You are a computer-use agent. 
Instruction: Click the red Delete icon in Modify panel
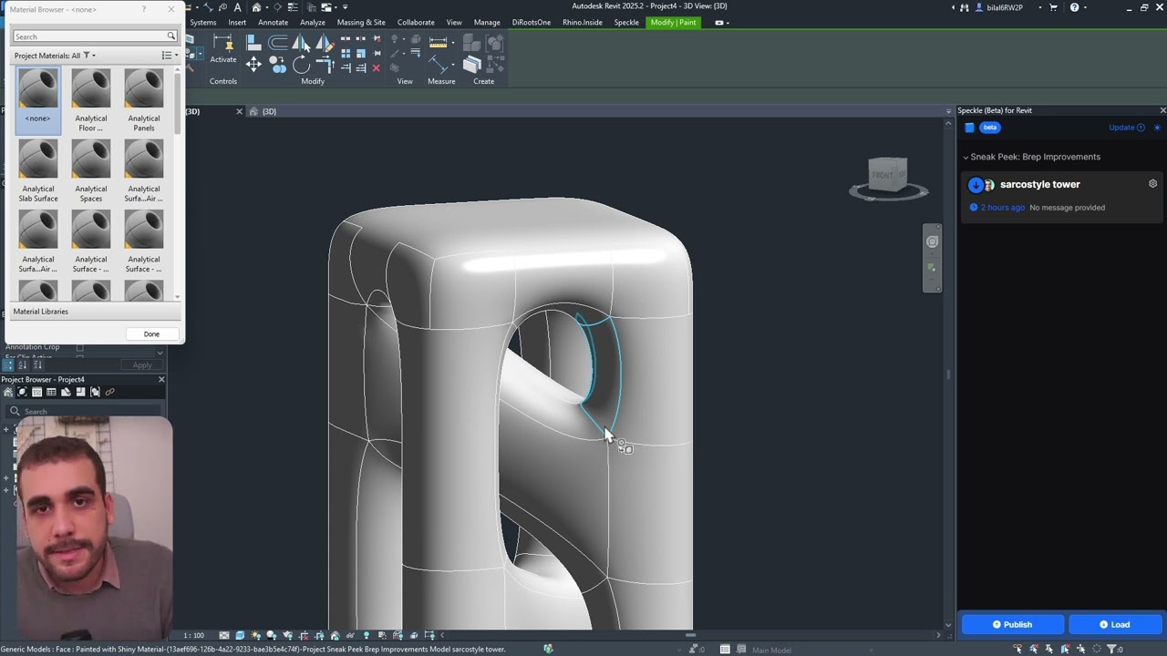[x=376, y=68]
